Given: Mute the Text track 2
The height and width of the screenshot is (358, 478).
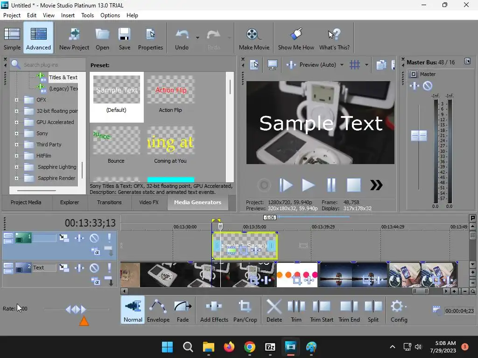Looking at the screenshot, I should (x=94, y=268).
